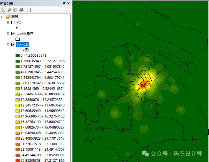Click List By Drawing Order icon

coord(3,10)
